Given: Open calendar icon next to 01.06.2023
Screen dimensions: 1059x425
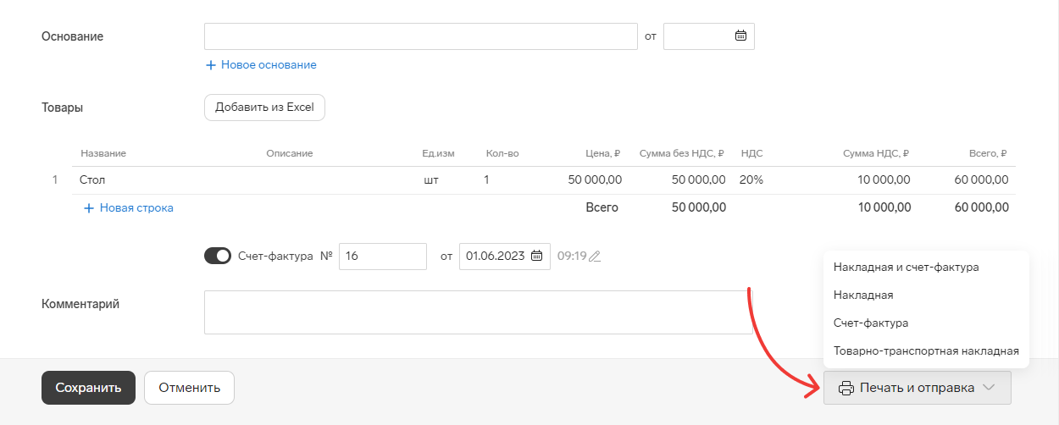Looking at the screenshot, I should click(536, 257).
